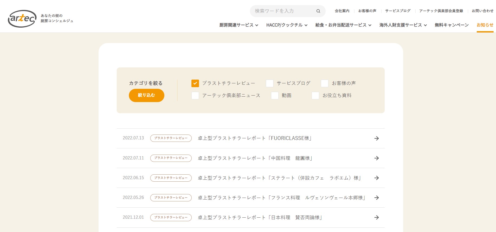The height and width of the screenshot is (232, 496).
Task: Expand the 給食・お弁当配送サービス menu
Action: pyautogui.click(x=343, y=25)
